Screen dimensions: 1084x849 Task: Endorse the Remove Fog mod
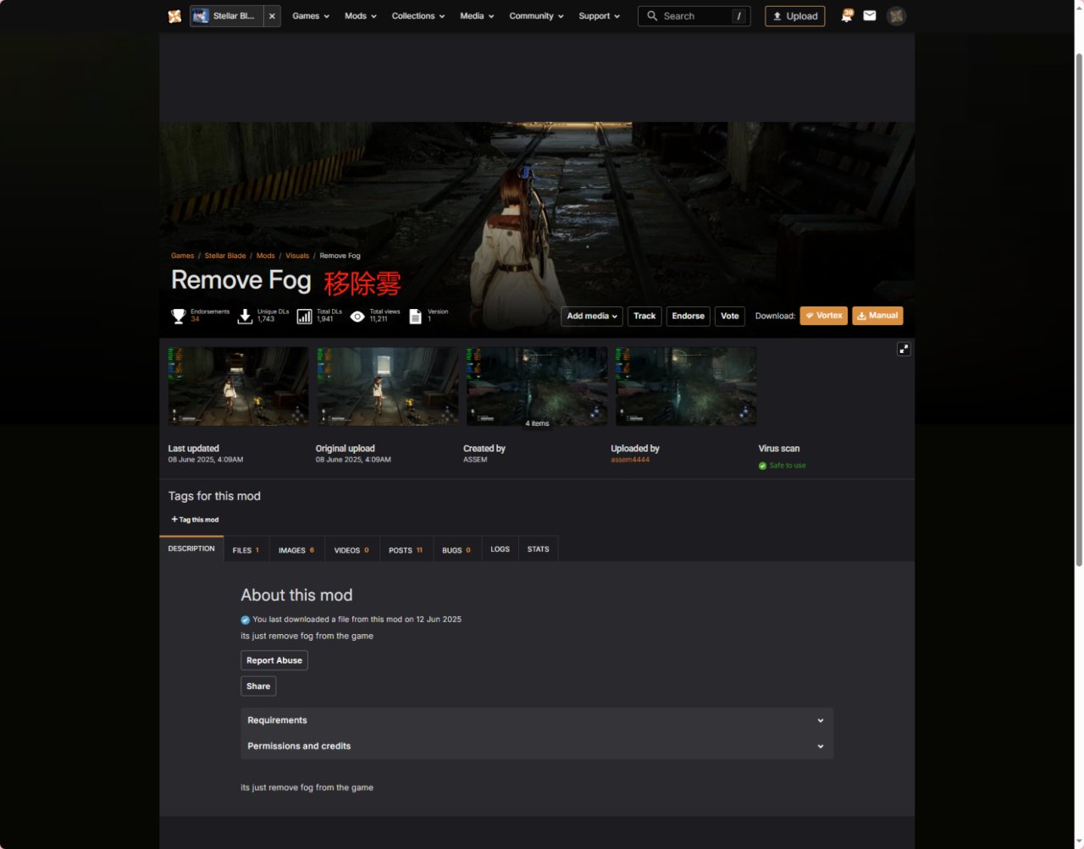689,317
